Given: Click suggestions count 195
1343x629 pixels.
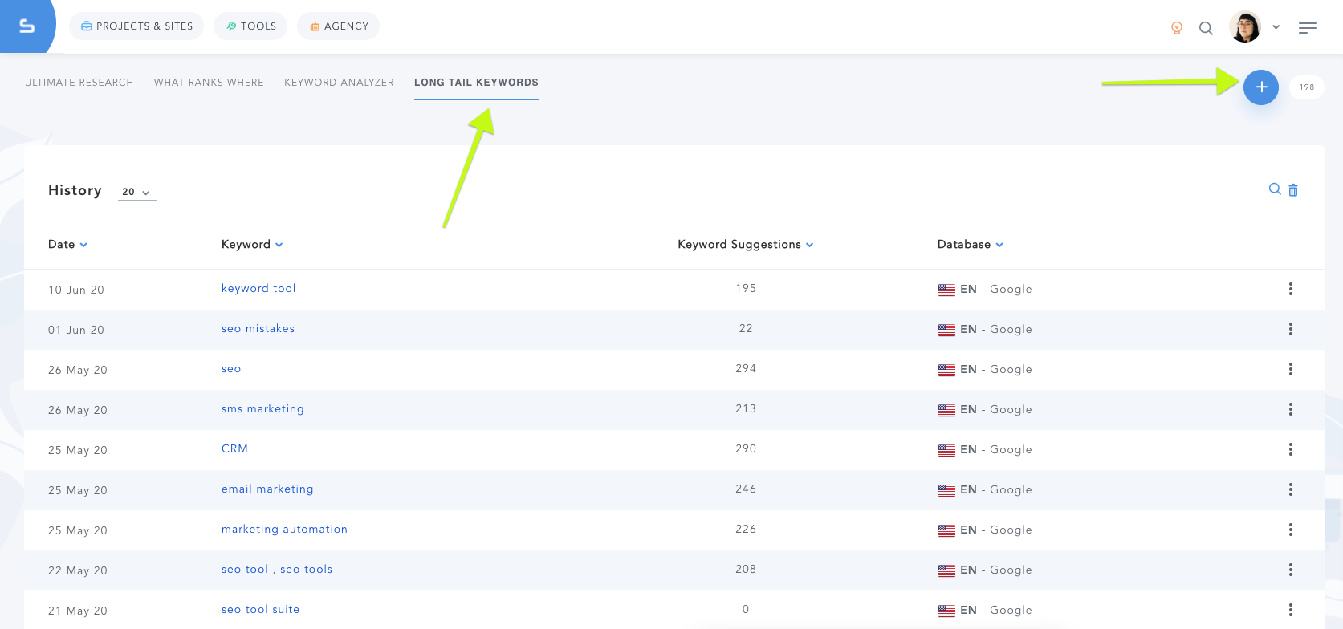Looking at the screenshot, I should coord(746,288).
